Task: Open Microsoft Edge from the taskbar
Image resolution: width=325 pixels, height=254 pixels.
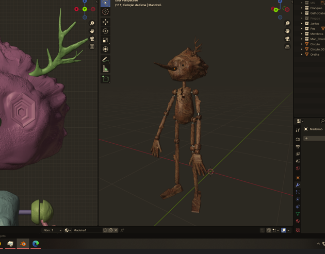Action: [36, 244]
